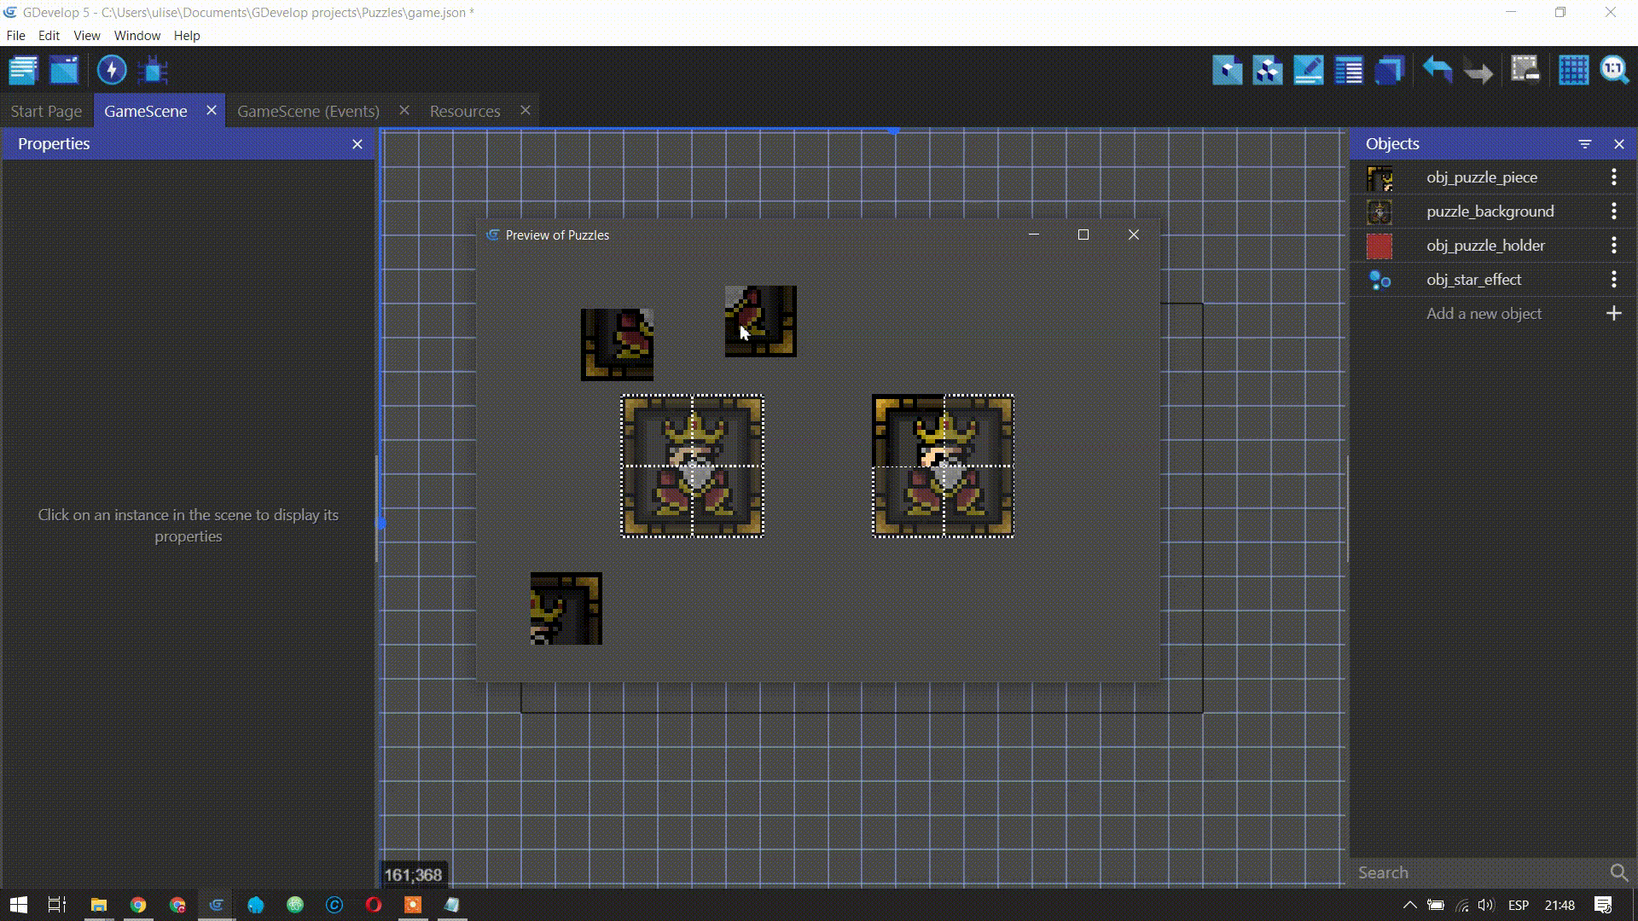
Task: Select obj_puzzle_holder red swatch thumbnail
Action: (x=1379, y=246)
